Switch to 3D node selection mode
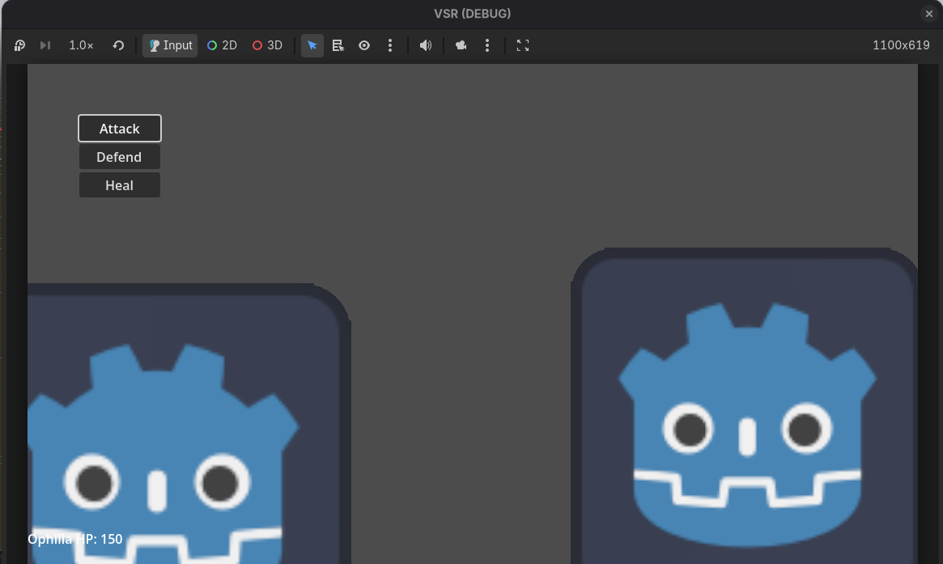The width and height of the screenshot is (943, 564). [x=267, y=45]
